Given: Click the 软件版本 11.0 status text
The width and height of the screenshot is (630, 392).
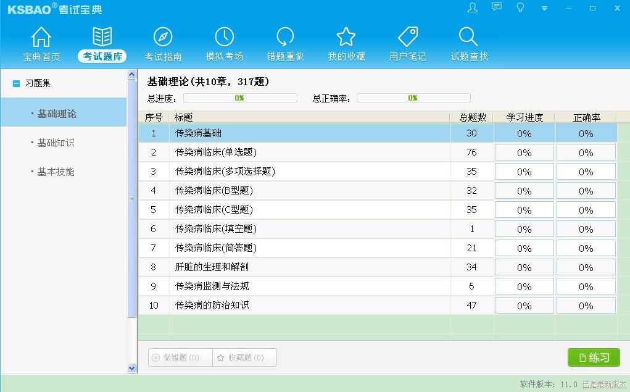Looking at the screenshot, I should (x=549, y=385).
